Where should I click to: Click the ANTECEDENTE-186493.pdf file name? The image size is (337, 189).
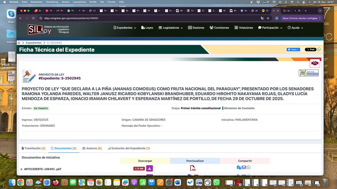[x=43, y=169]
